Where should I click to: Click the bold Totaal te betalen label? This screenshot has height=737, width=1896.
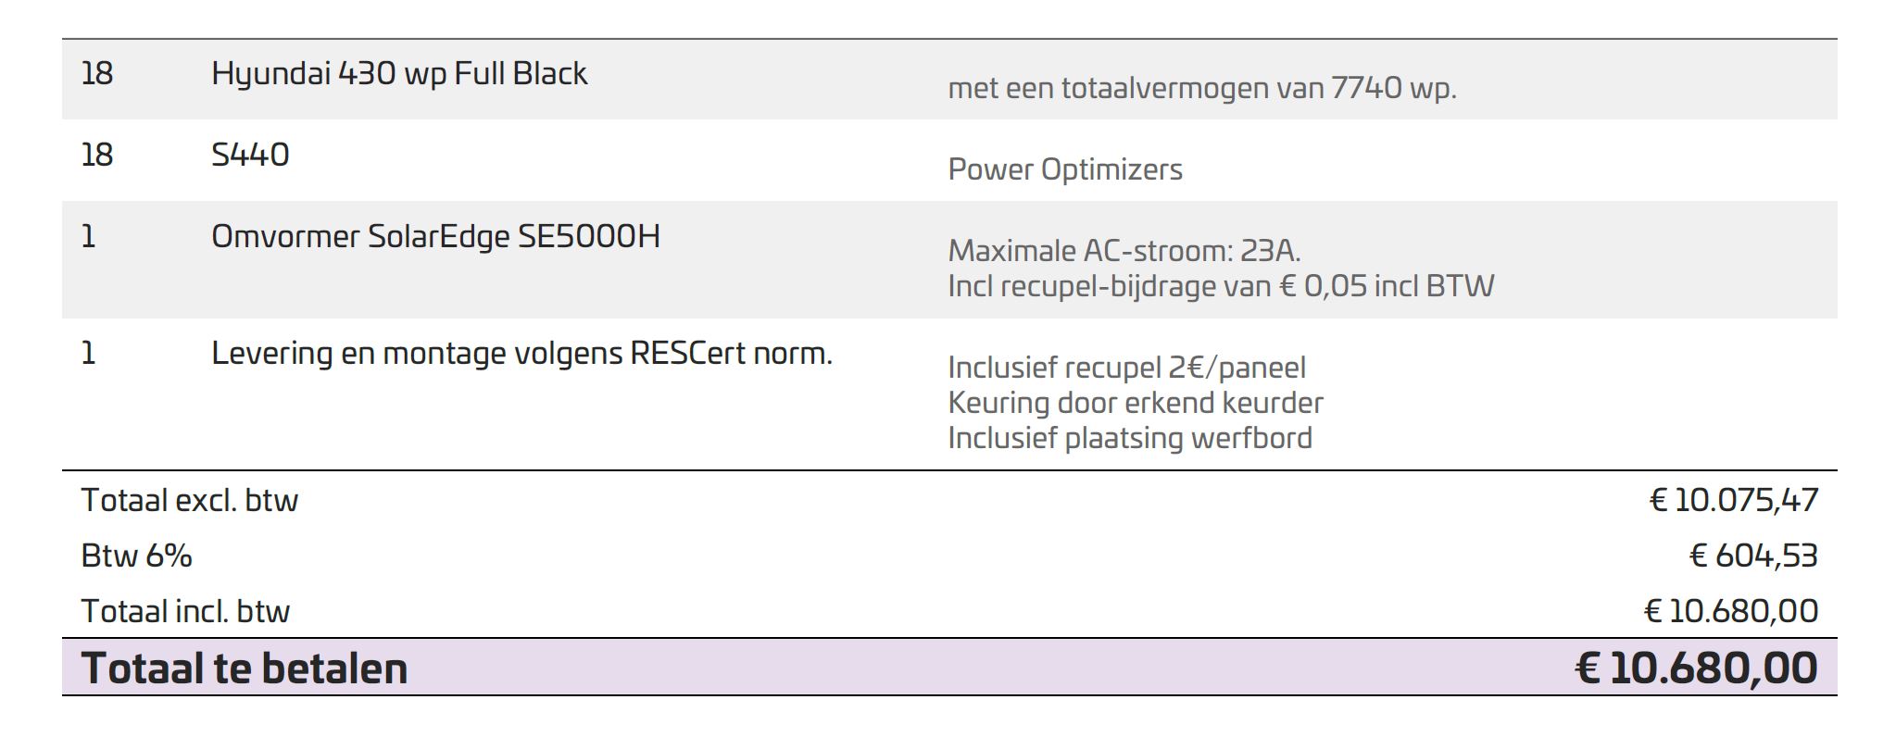(245, 668)
